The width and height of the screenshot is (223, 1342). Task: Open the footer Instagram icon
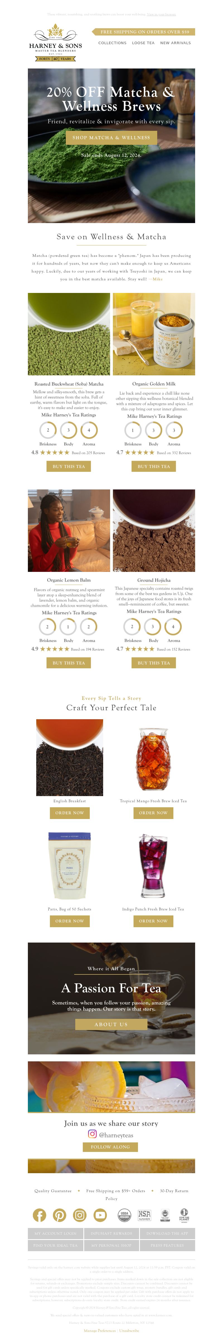79,1215
